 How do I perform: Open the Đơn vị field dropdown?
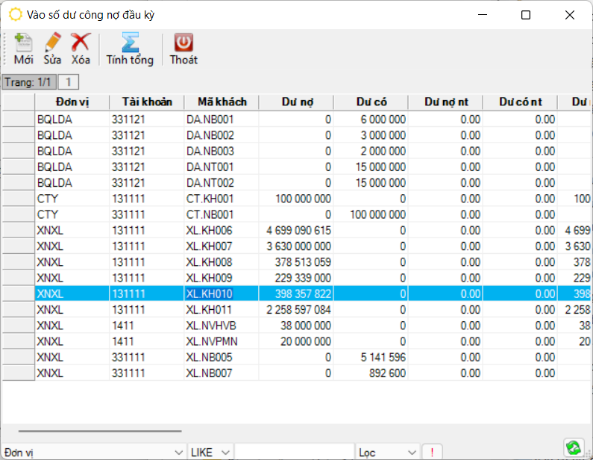tap(178, 453)
